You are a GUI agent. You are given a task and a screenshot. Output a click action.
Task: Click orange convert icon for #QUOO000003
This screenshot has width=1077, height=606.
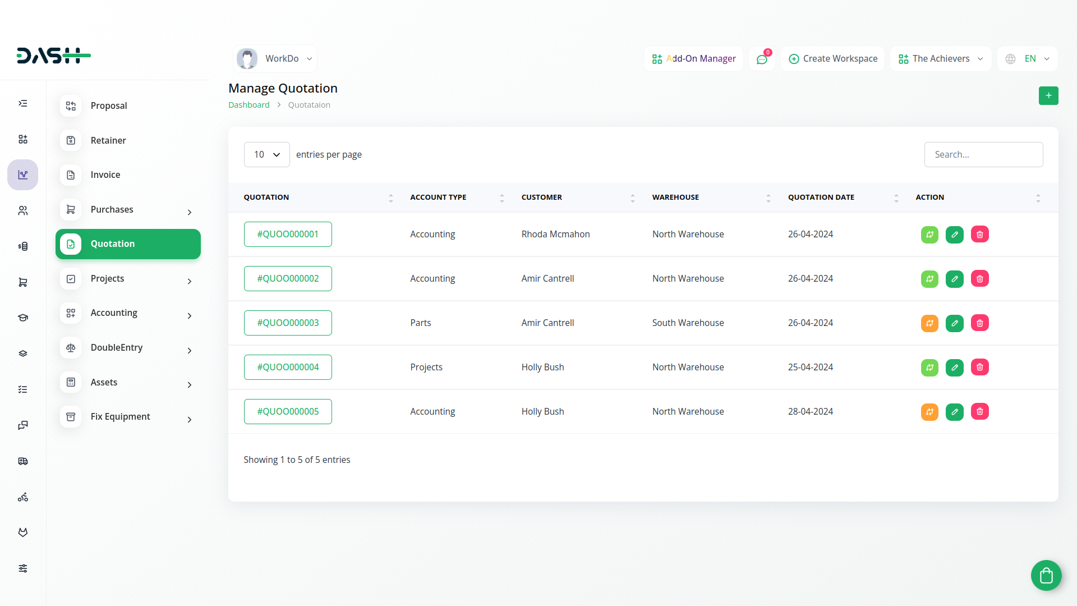(x=929, y=323)
